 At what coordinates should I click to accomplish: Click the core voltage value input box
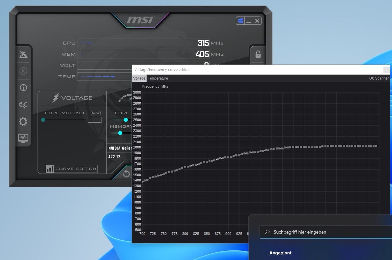pyautogui.click(x=95, y=120)
